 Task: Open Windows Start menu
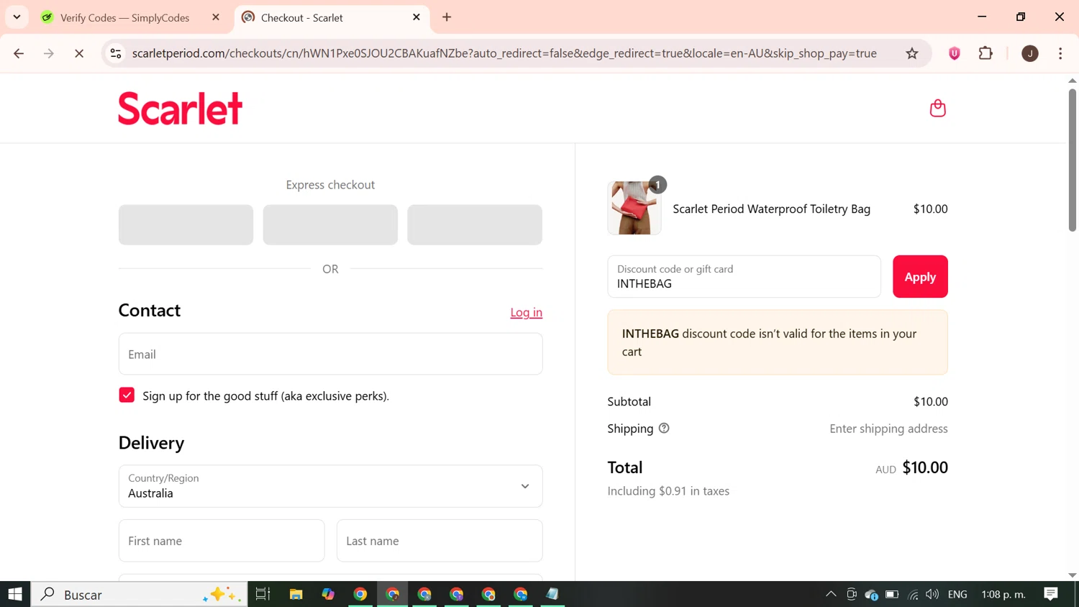(x=15, y=594)
